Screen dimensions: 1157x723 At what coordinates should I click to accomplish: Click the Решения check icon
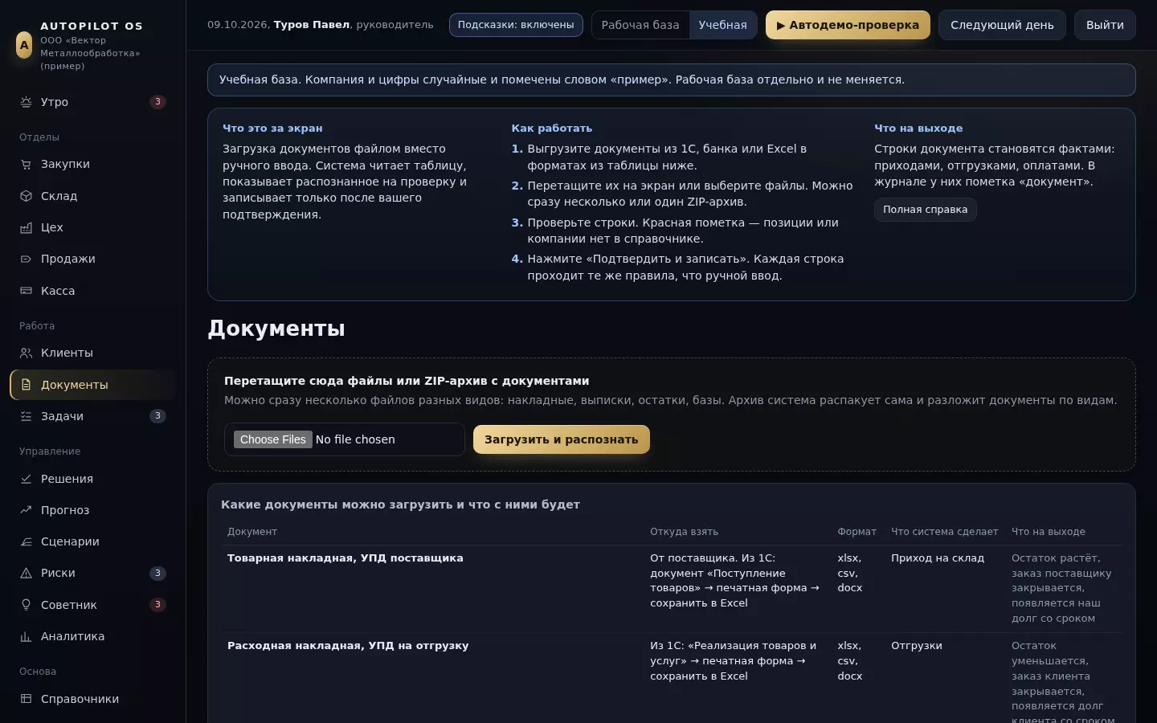pos(26,479)
